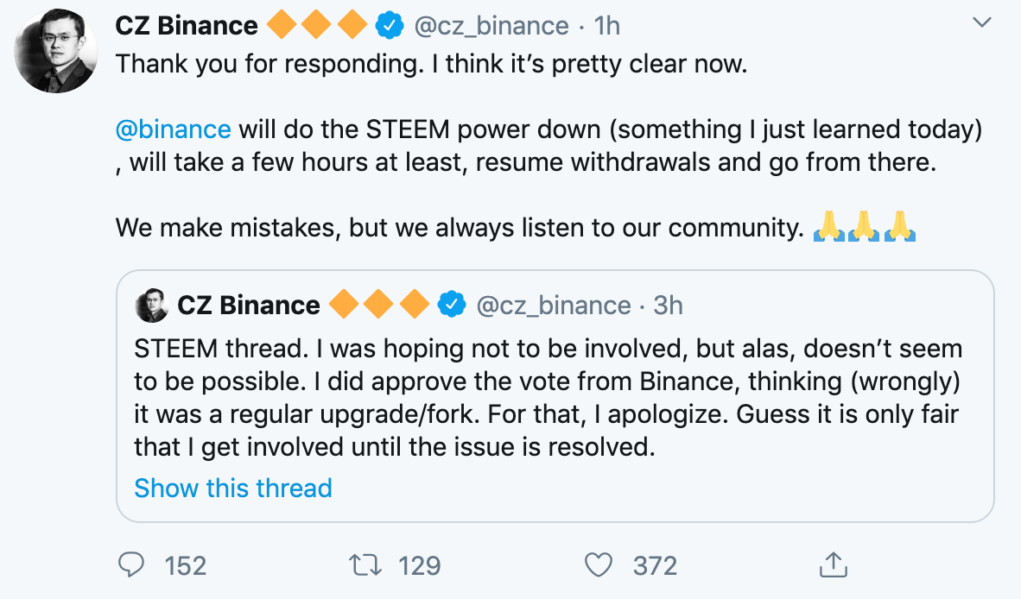1021x599 pixels.
Task: Click 'CZ Binance' name in quoted tweet
Action: coord(249,305)
